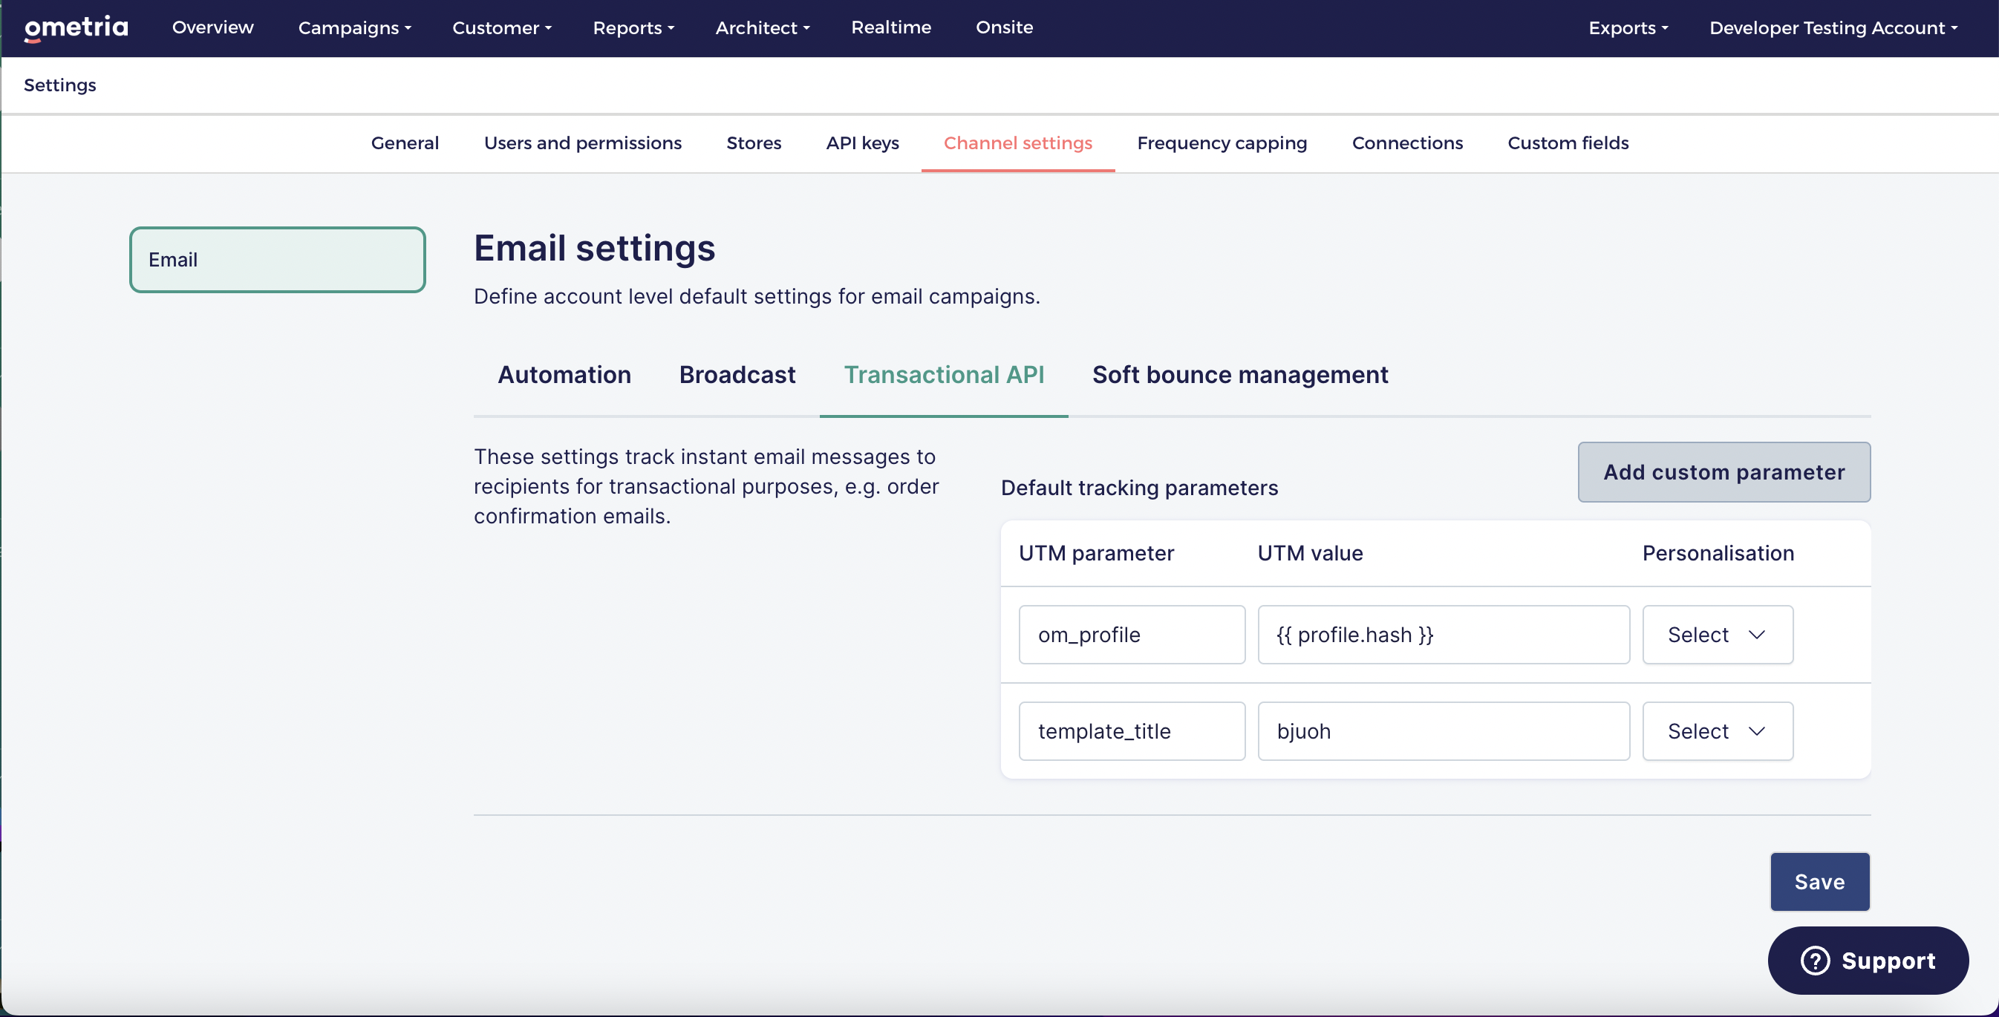Image resolution: width=1999 pixels, height=1017 pixels.
Task: Click the template_title parameter field
Action: tap(1132, 731)
